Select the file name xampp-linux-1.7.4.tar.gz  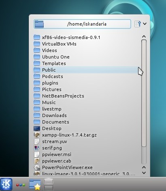coord(69,135)
